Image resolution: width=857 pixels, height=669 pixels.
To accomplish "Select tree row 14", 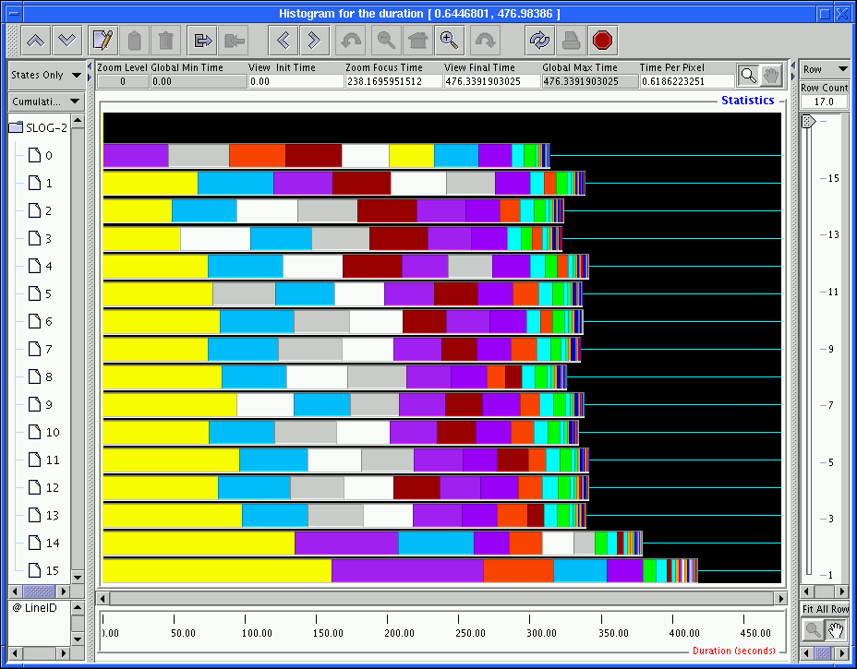I will (43, 543).
